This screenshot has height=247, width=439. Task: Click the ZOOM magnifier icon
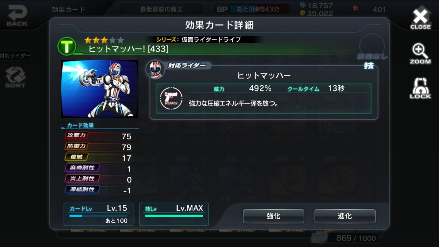click(420, 54)
